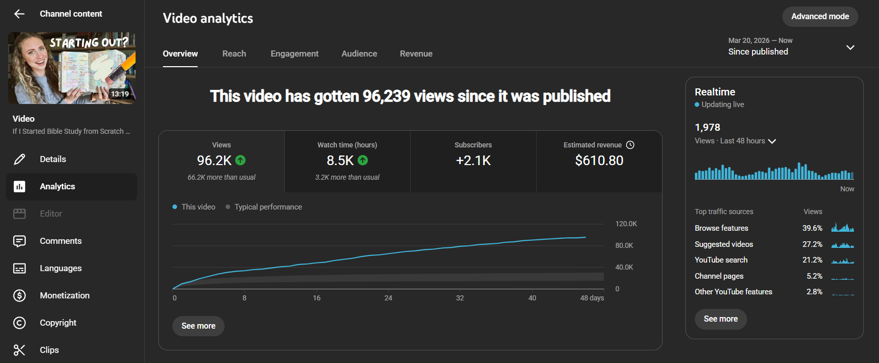Image resolution: width=879 pixels, height=363 pixels.
Task: Click the Copyright circle-C icon
Action: point(19,323)
